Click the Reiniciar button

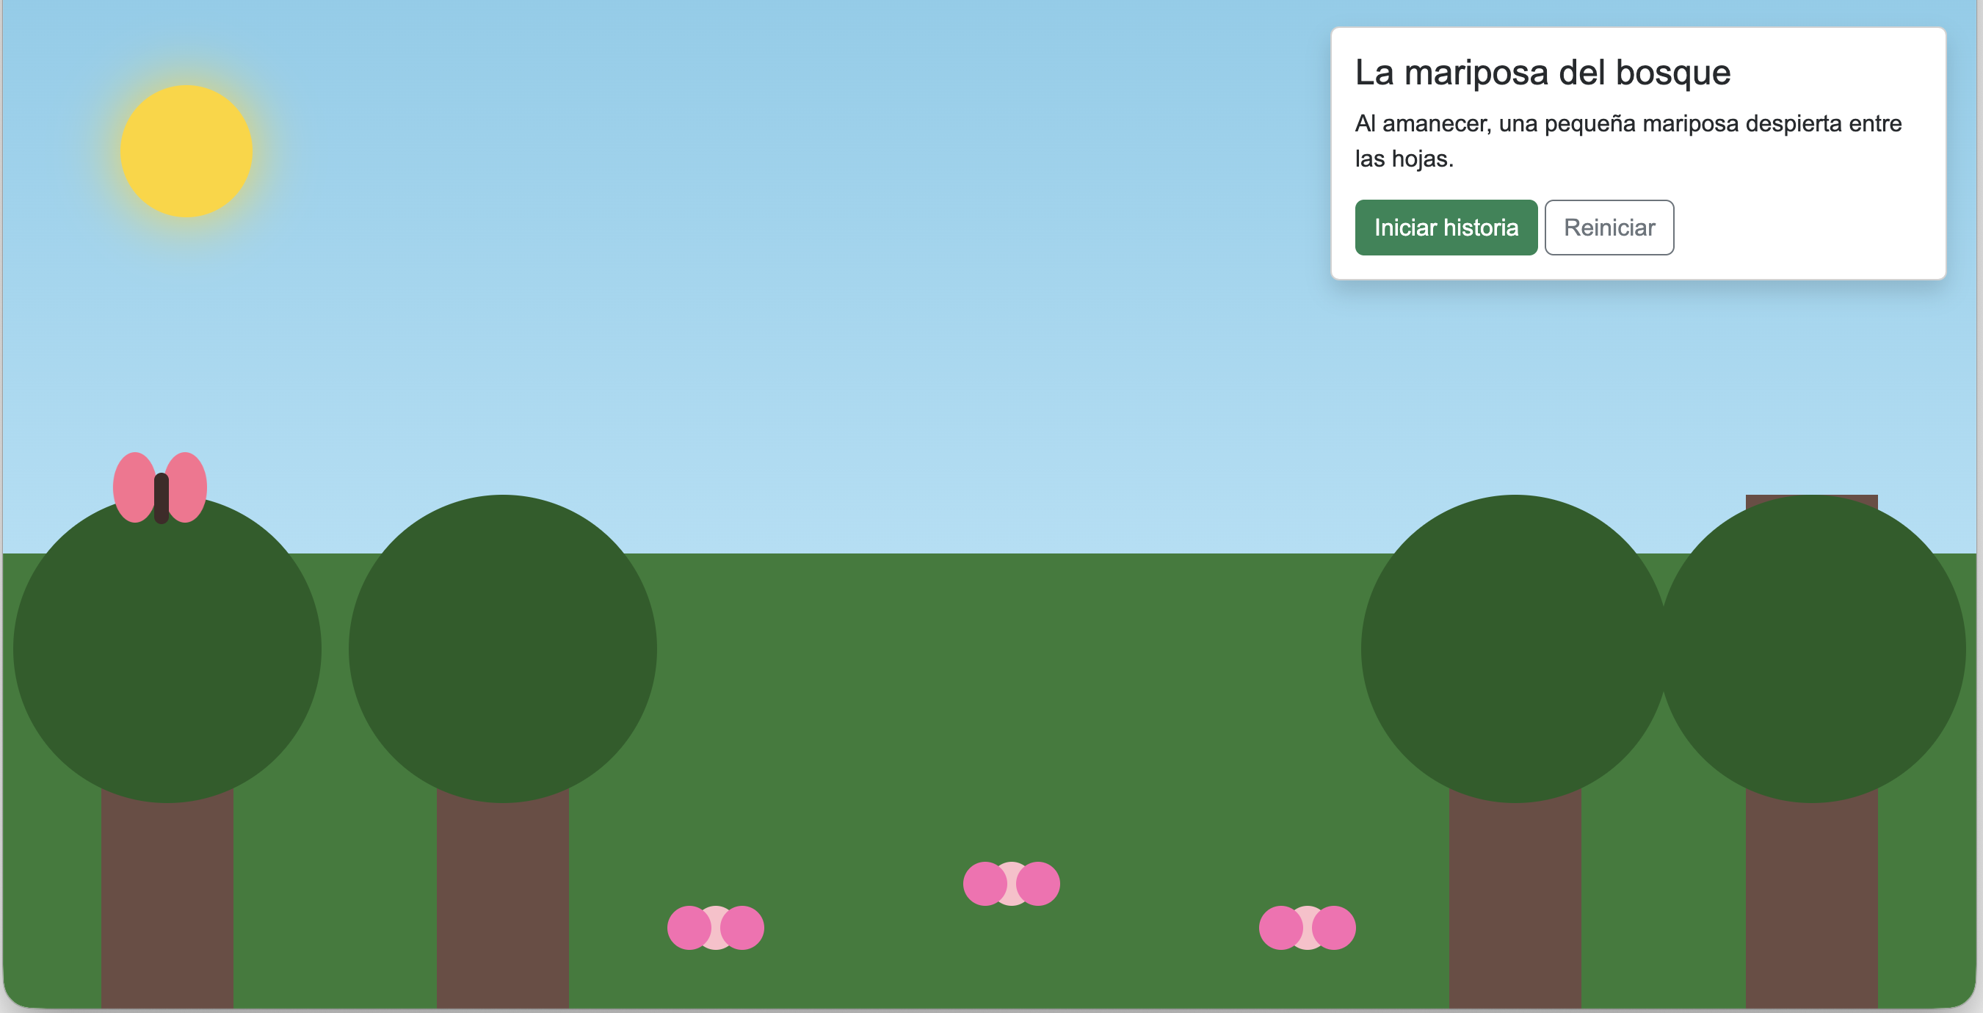tap(1609, 227)
